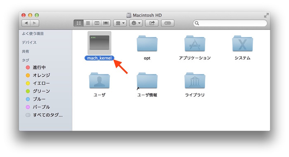Select the ブルー tag in sidebar
Screen dimensions: 289x157
point(36,99)
